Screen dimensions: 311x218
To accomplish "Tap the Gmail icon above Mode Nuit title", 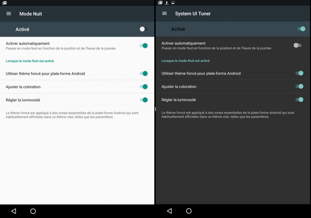I will point(5,3).
